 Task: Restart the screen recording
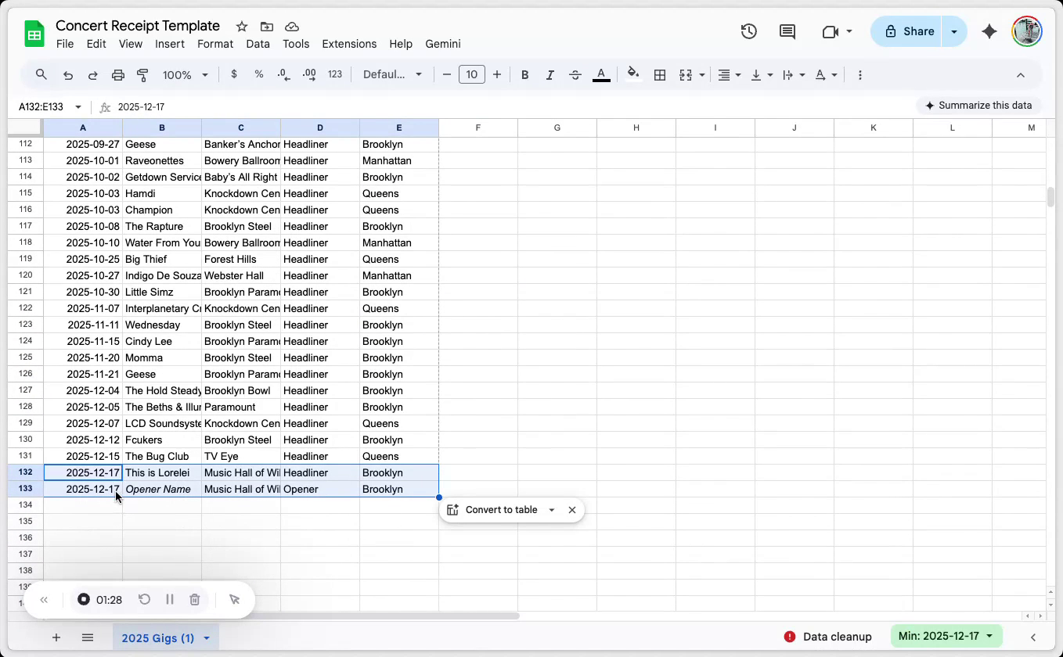[145, 600]
